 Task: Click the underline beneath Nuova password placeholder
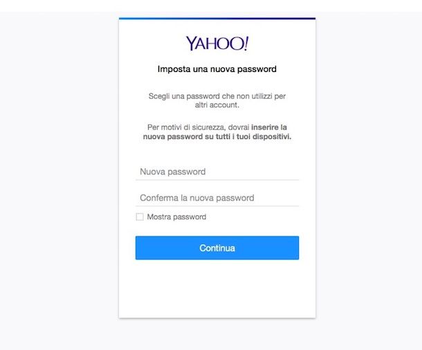click(x=217, y=180)
